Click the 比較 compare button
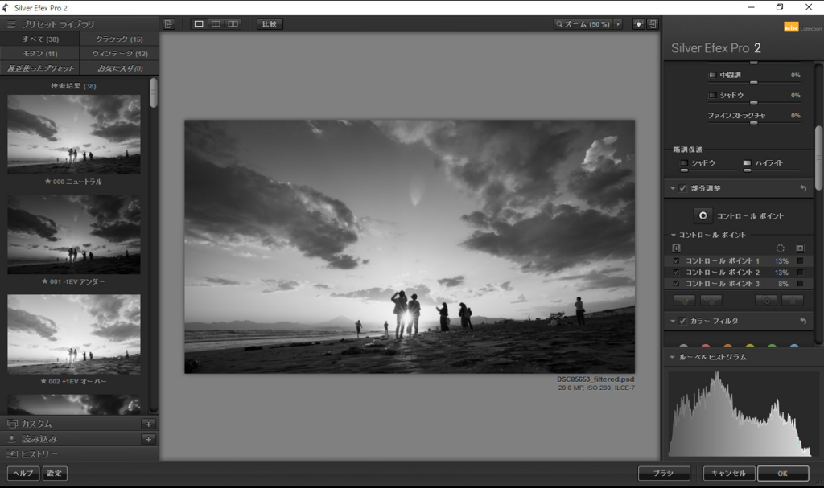Viewport: 824px width, 488px height. tap(270, 24)
